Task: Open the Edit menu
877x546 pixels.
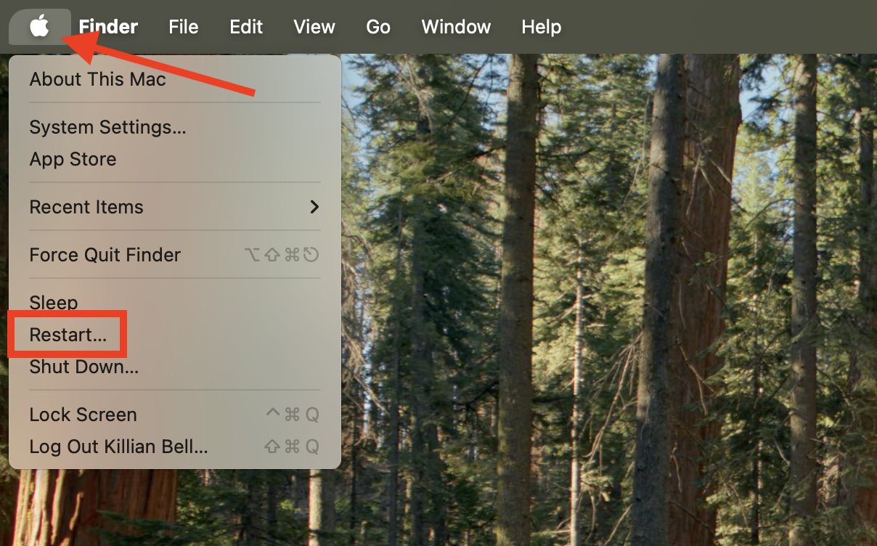Action: (246, 27)
